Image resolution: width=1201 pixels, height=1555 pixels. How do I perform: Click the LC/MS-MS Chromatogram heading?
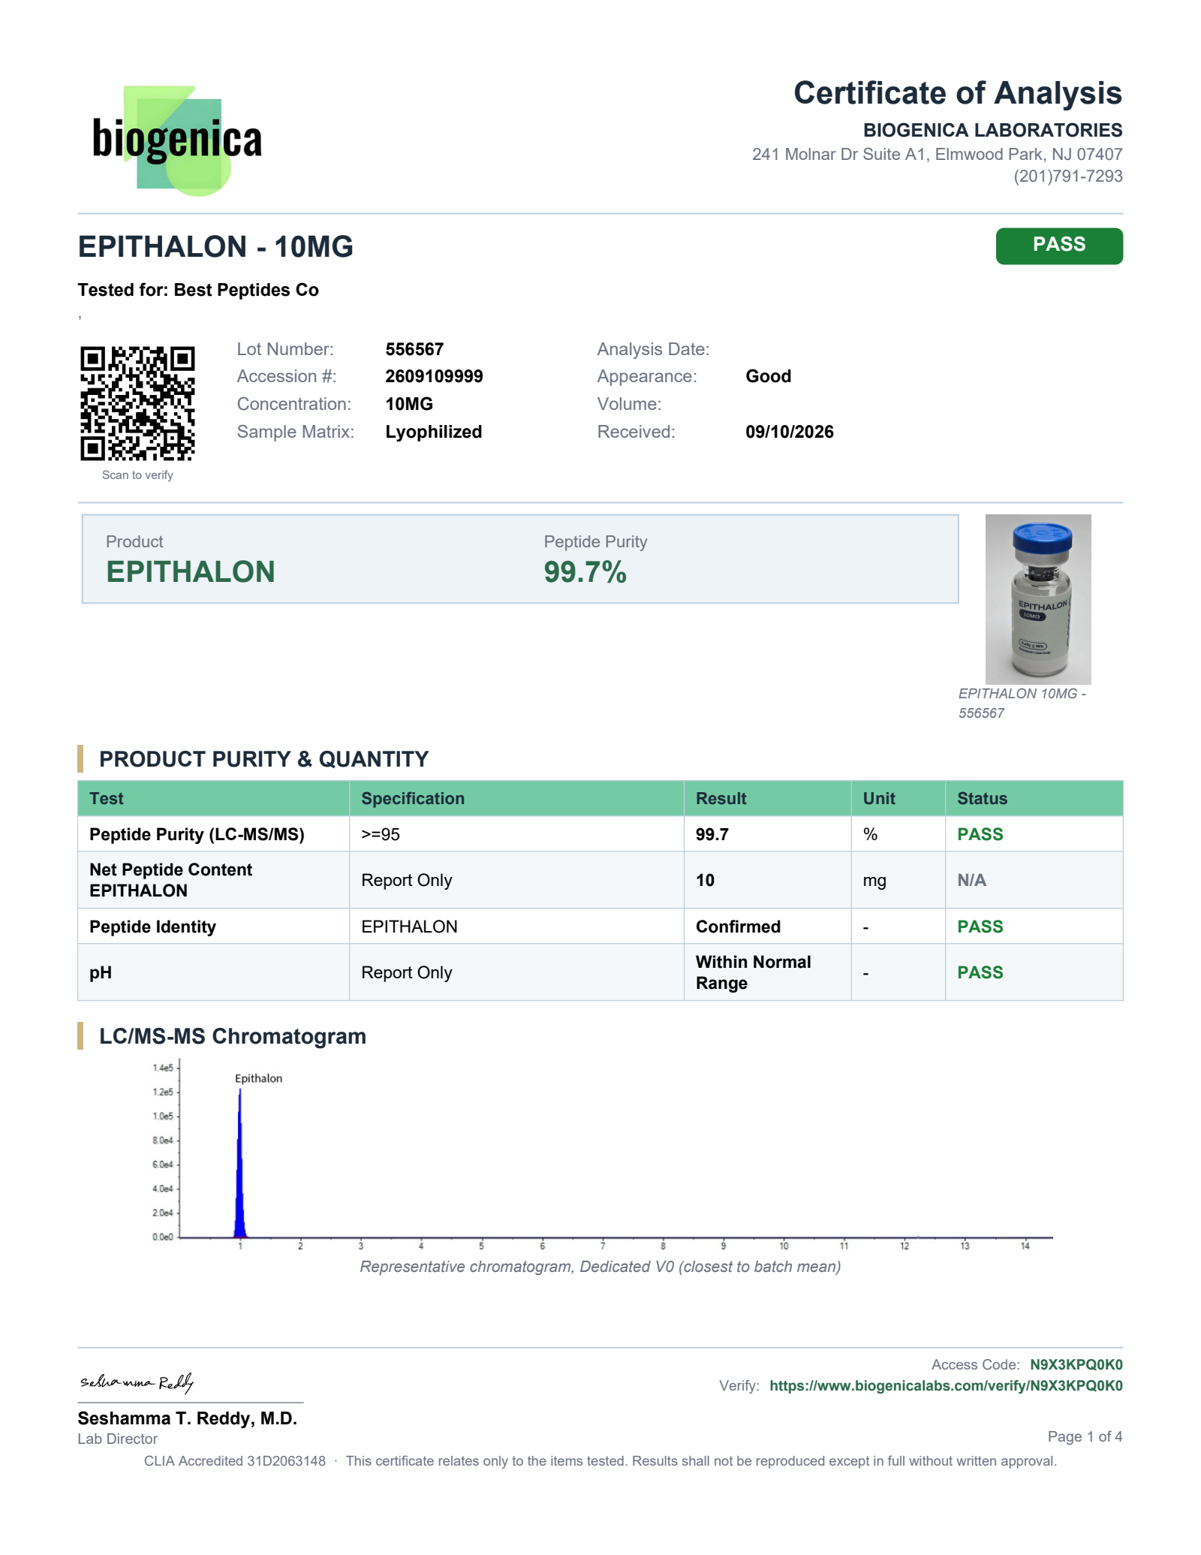pyautogui.click(x=233, y=1036)
